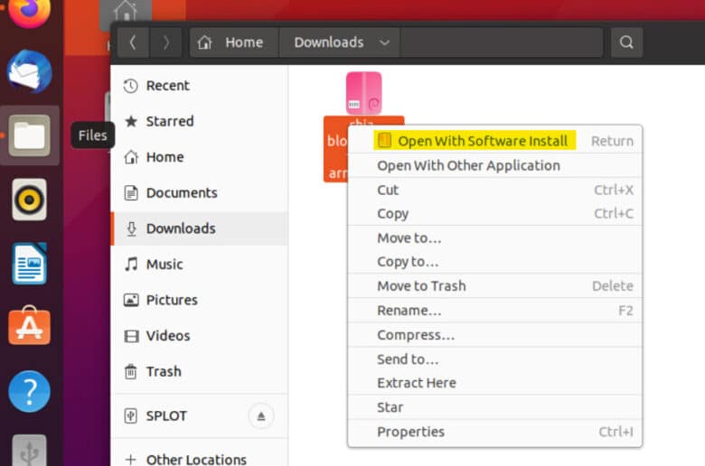705x466 pixels.
Task: Click the search magnifier button
Action: click(x=626, y=42)
